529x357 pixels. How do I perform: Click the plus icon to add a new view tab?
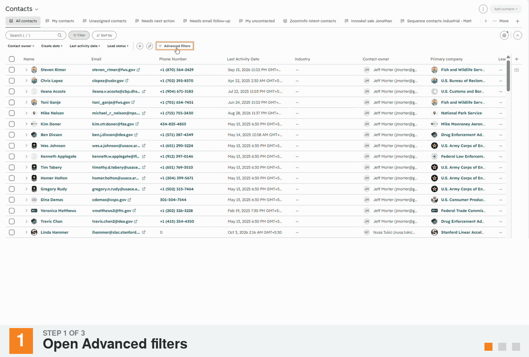pyautogui.click(x=517, y=21)
